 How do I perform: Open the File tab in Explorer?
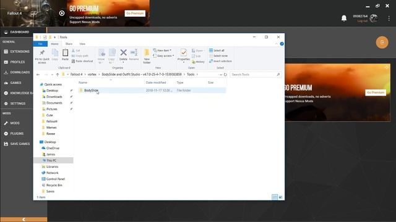40,44
